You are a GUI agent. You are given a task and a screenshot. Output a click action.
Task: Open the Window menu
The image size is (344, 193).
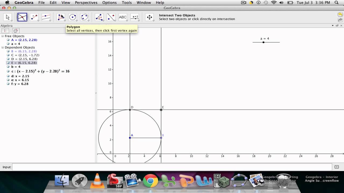point(144,3)
